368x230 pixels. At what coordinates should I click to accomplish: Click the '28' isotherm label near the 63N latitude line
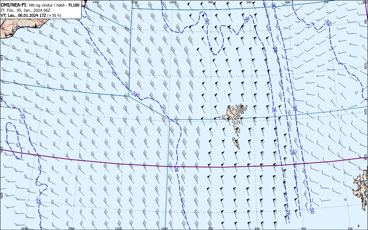(275, 50)
